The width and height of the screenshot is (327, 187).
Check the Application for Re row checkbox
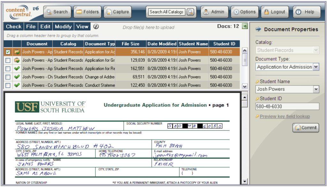(8, 69)
